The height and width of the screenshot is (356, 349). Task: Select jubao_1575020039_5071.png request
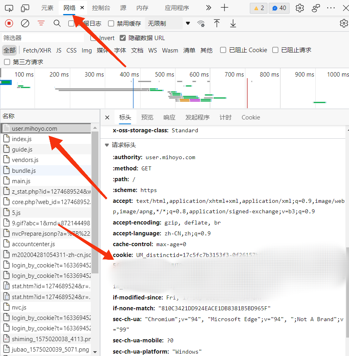(x=46, y=350)
